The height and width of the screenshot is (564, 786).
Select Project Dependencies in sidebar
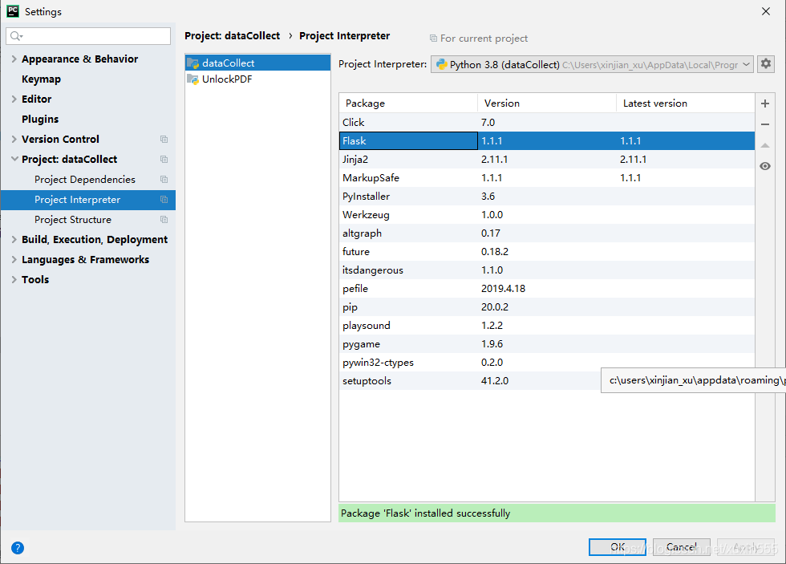(85, 180)
